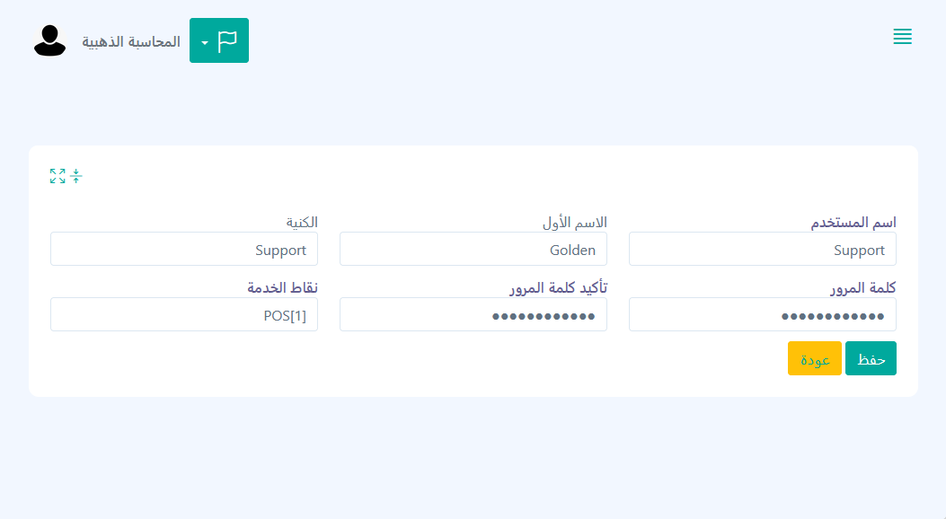Focus the اسم المستخدم username field
This screenshot has width=946, height=519.
pos(762,250)
